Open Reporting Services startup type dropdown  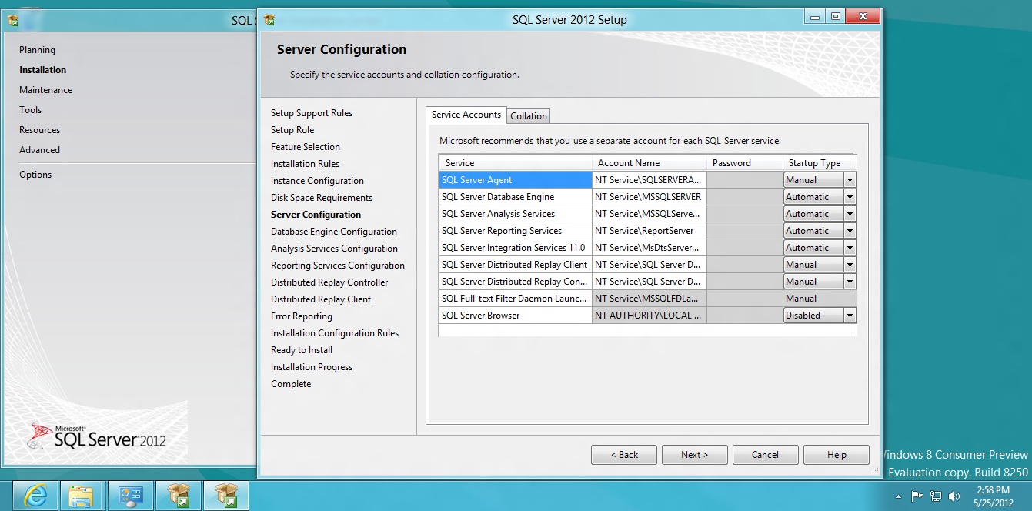850,231
